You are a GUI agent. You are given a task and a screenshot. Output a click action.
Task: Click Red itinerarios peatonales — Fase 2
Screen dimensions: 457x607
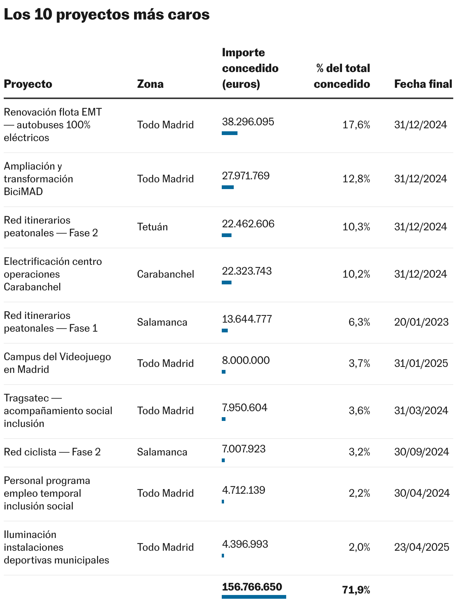click(x=51, y=227)
